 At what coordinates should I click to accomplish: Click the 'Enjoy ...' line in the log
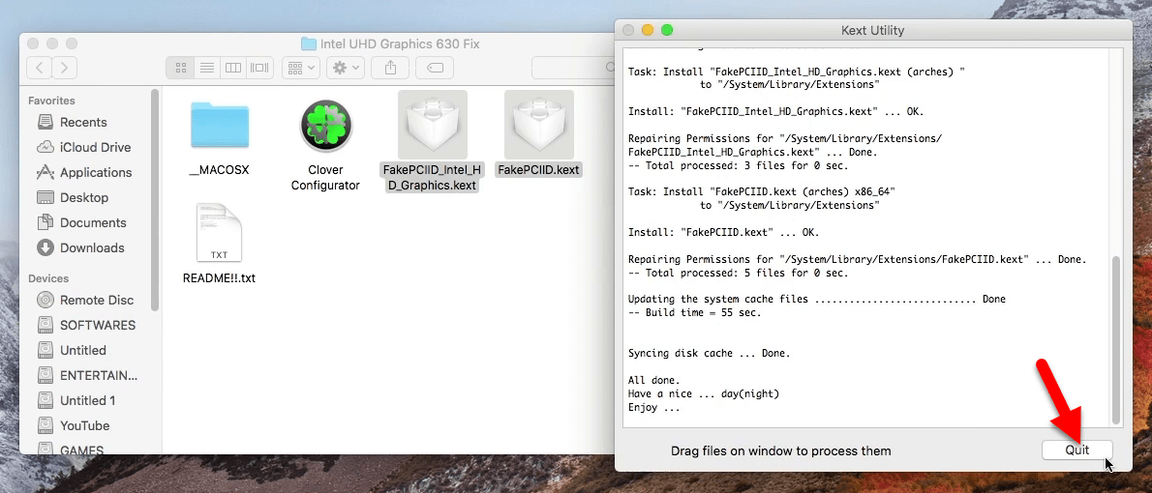pyautogui.click(x=653, y=408)
